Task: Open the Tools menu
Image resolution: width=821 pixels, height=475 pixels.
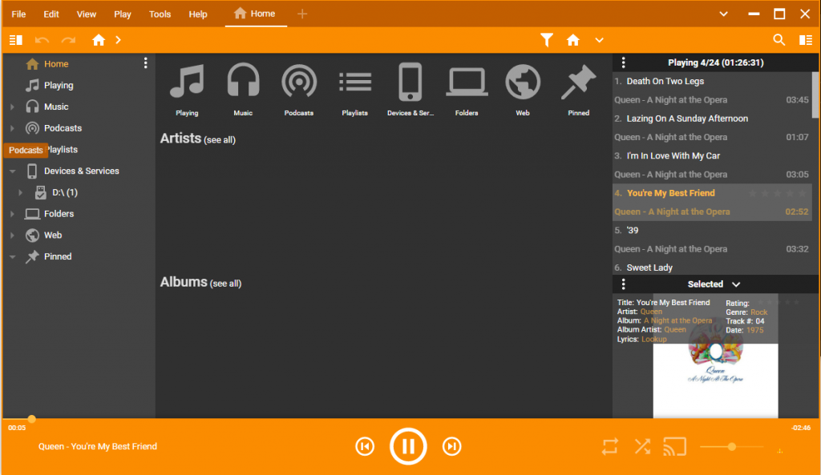Action: (x=160, y=14)
